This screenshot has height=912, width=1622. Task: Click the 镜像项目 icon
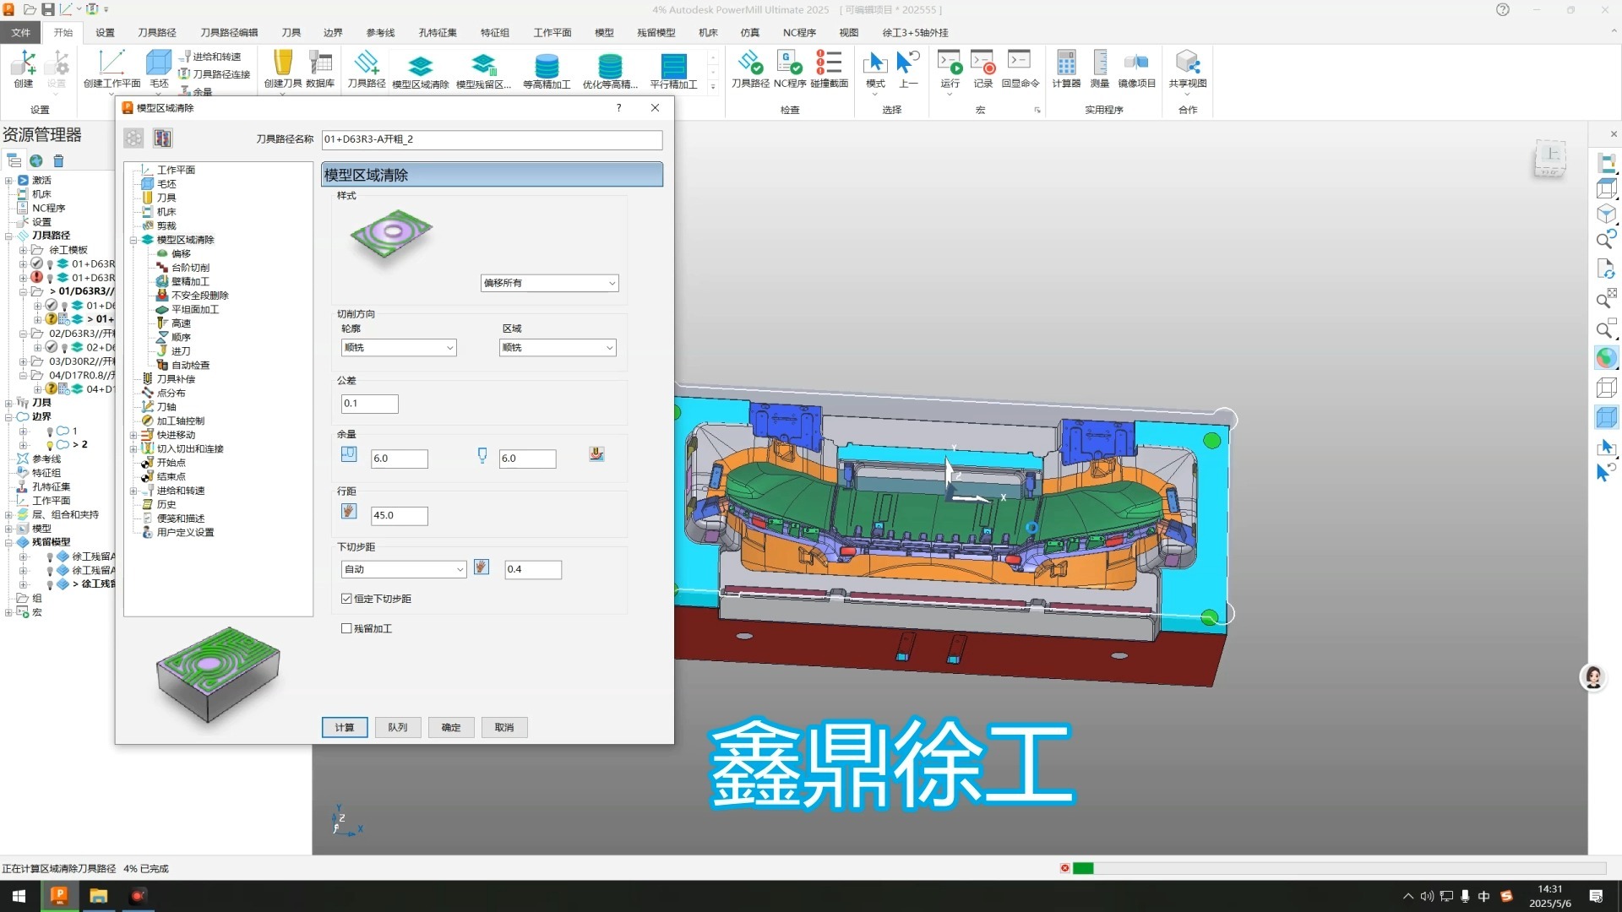coord(1136,62)
